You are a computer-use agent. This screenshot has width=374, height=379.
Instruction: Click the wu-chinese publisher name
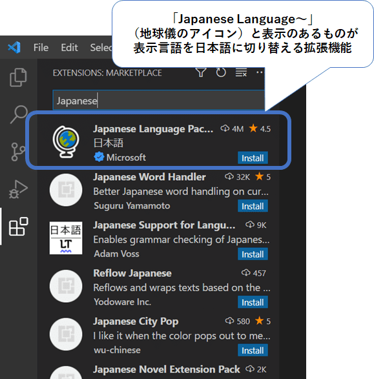click(118, 350)
